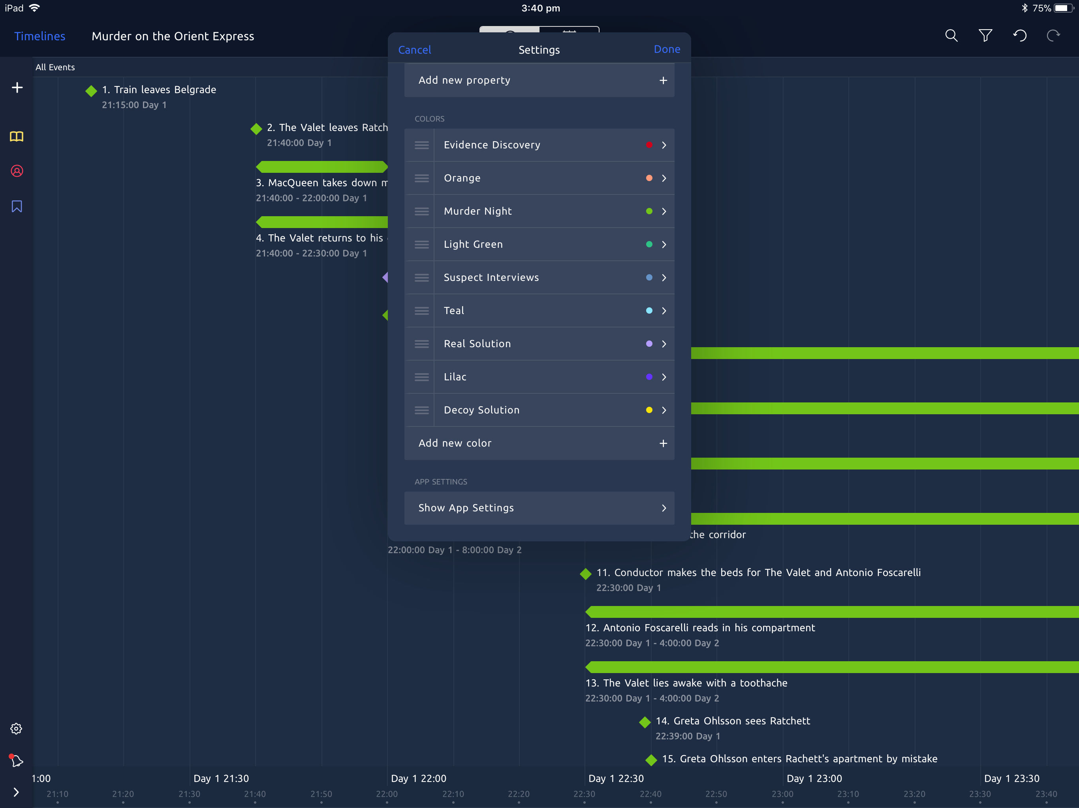Open Decoy Solution color chevron
The width and height of the screenshot is (1079, 808).
tap(664, 410)
